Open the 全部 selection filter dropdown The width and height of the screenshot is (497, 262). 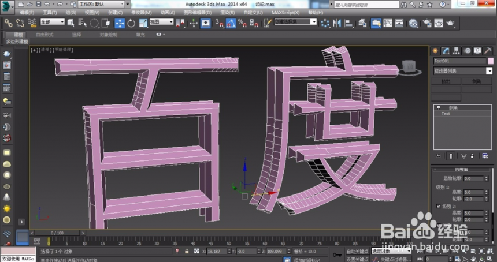pyautogui.click(x=52, y=22)
